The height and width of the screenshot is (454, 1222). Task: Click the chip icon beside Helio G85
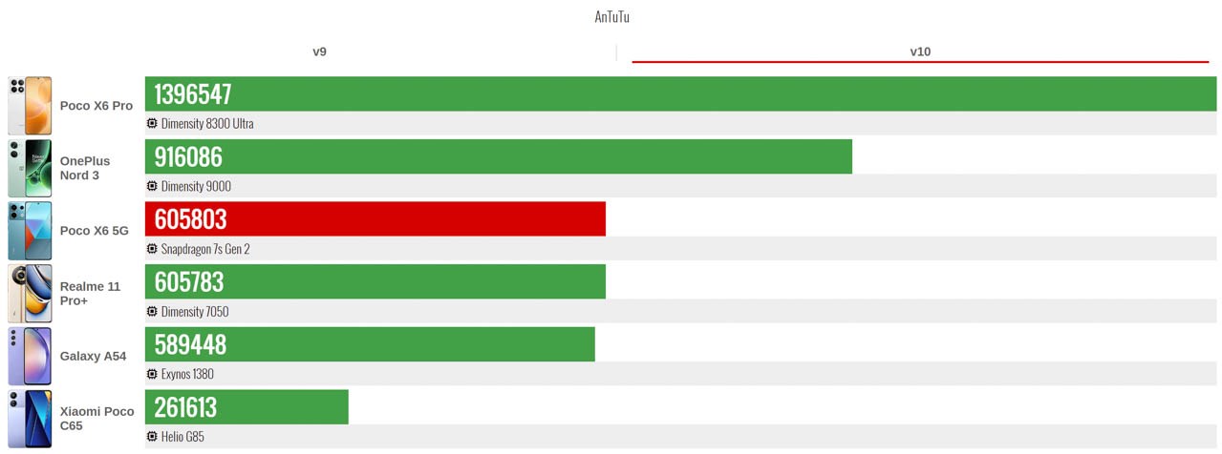[x=152, y=437]
